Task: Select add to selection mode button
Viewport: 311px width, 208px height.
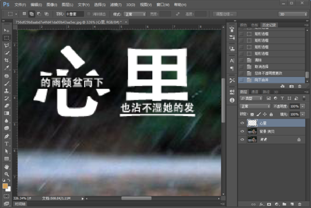Action: [32, 14]
